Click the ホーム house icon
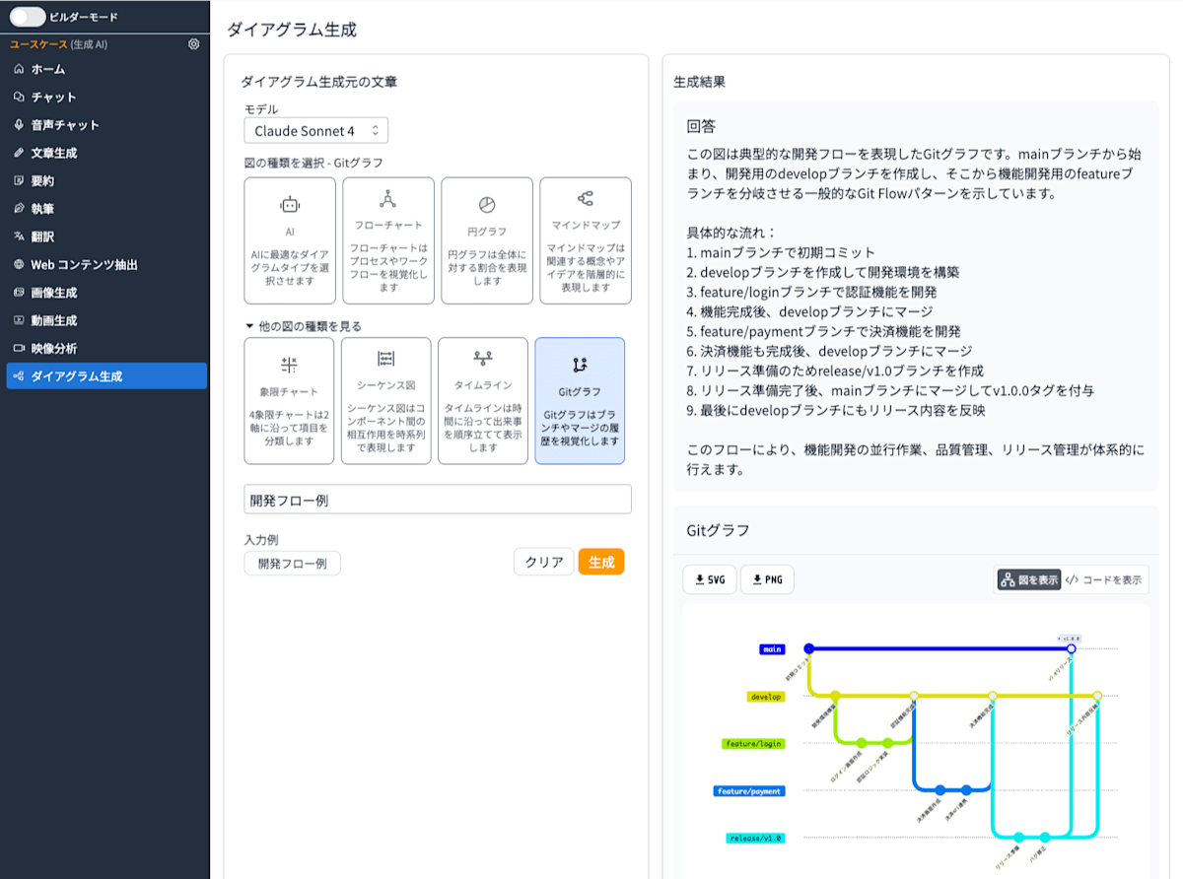Viewport: 1183px width, 879px height. pos(19,69)
